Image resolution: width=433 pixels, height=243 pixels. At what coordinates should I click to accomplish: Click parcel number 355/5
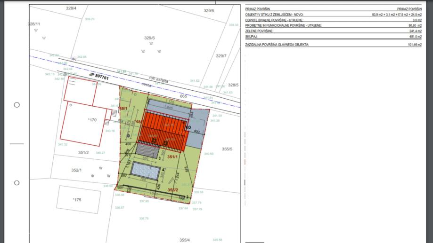pos(227,149)
